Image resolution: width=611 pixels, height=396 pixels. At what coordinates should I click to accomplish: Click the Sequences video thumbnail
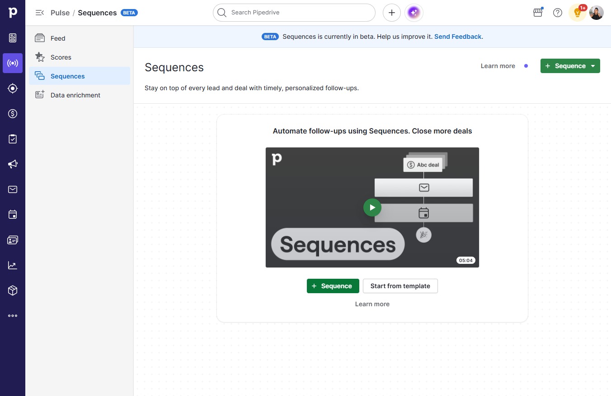pos(372,207)
